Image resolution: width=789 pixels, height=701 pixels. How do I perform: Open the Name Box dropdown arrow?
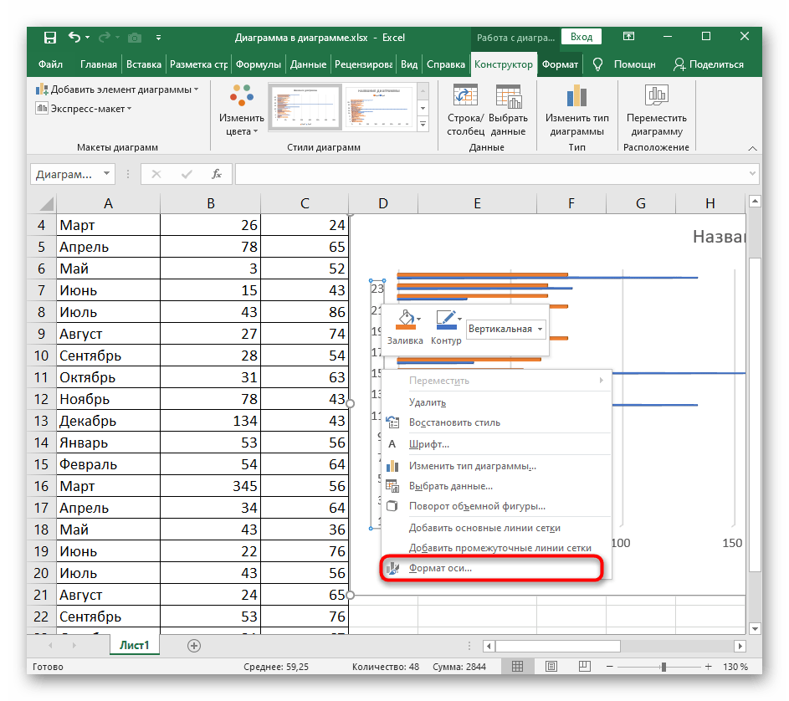pyautogui.click(x=106, y=174)
